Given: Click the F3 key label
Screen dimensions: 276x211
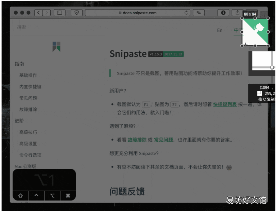Looking at the screenshot, I should click(174, 104).
